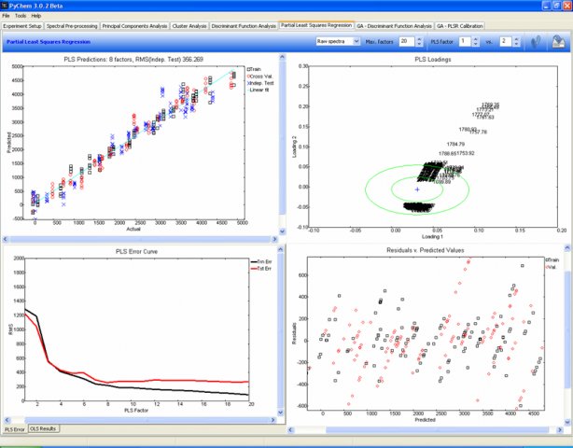The width and height of the screenshot is (573, 448).
Task: Click the Residuals plot's up scroll arrow
Action: tap(567, 248)
